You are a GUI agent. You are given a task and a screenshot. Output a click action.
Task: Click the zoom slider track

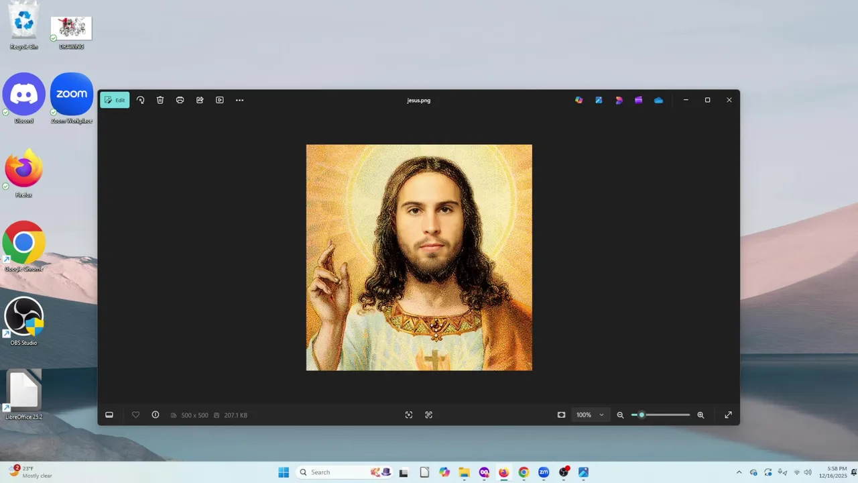(x=661, y=415)
